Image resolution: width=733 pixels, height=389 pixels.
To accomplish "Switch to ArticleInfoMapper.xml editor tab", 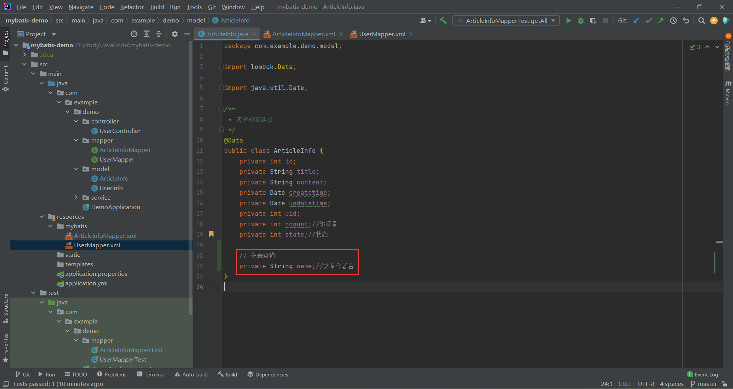I will pos(304,34).
